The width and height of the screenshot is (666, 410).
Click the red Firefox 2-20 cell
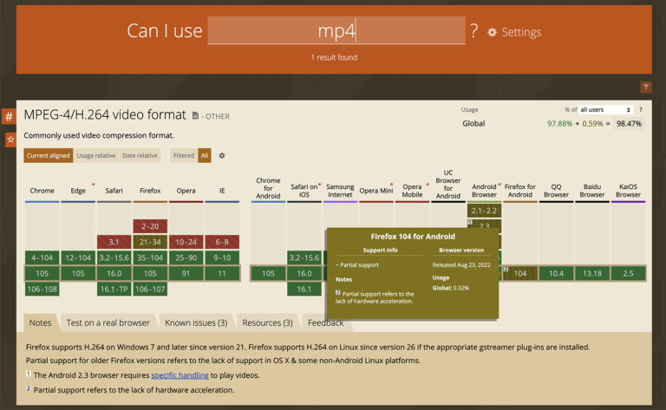pos(150,225)
